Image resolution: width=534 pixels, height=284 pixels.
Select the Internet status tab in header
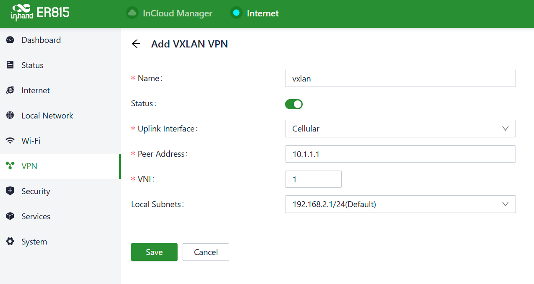(x=255, y=13)
